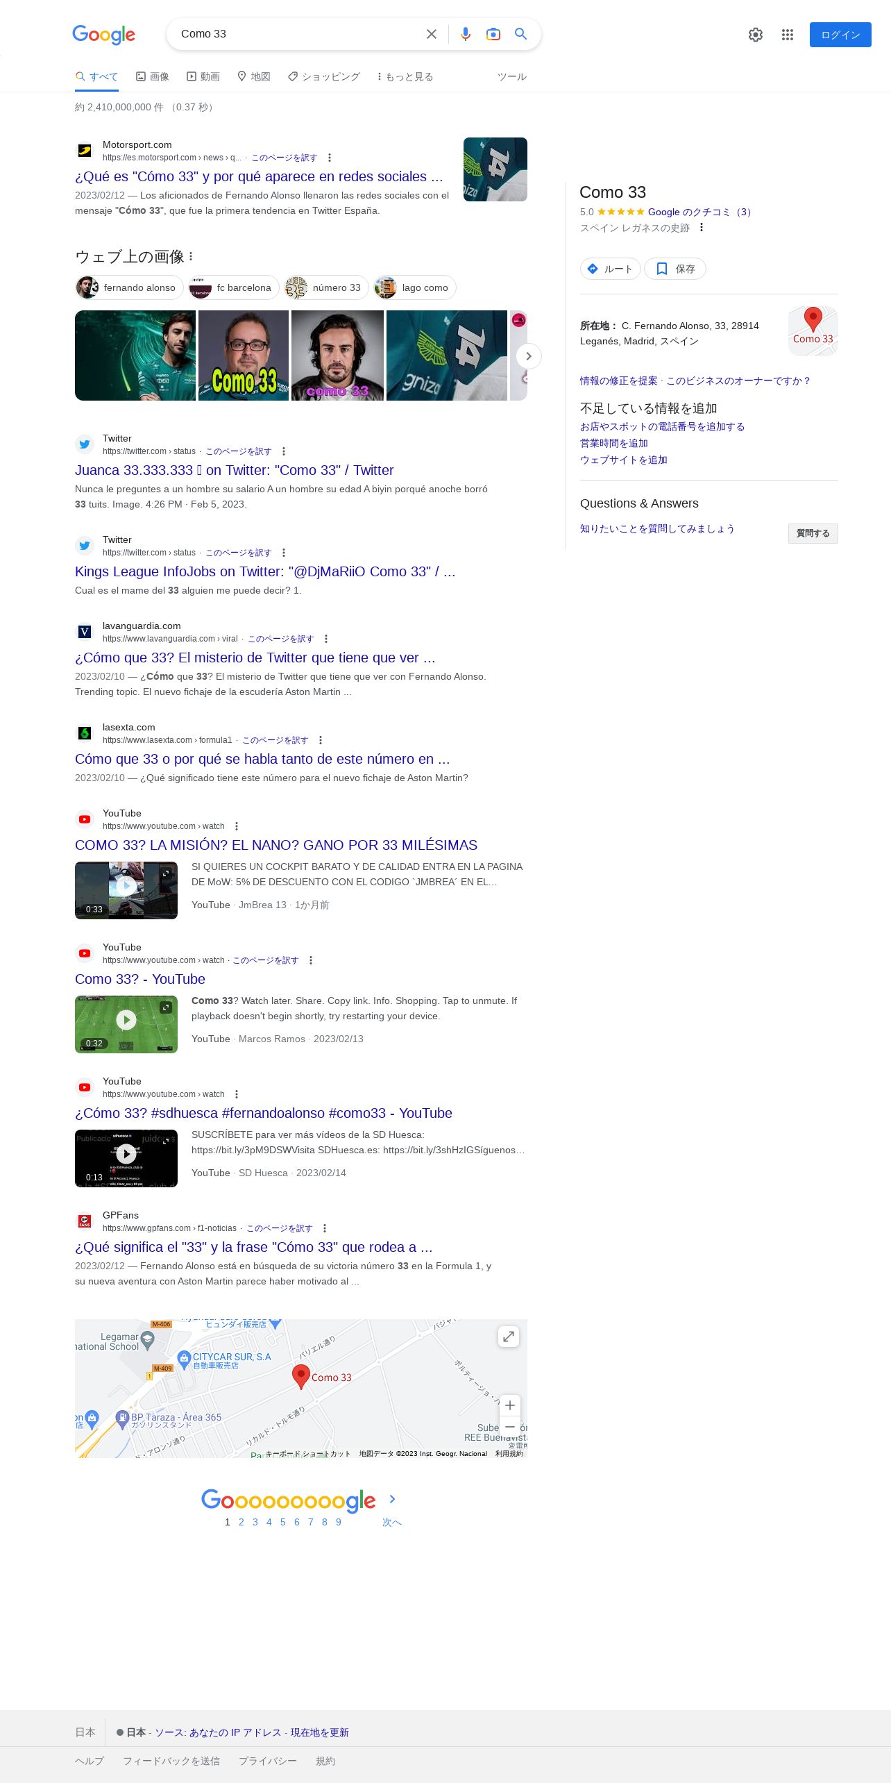Click ウェブサイトを追加 link
This screenshot has height=1783, width=891.
click(x=623, y=460)
